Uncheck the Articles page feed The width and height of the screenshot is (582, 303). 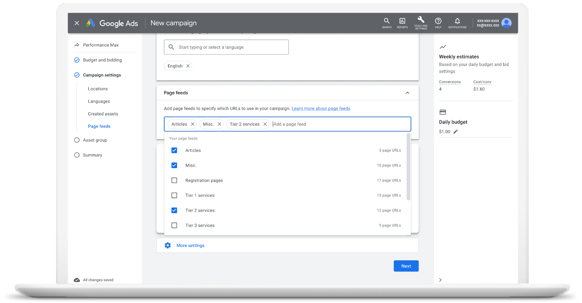(x=174, y=150)
